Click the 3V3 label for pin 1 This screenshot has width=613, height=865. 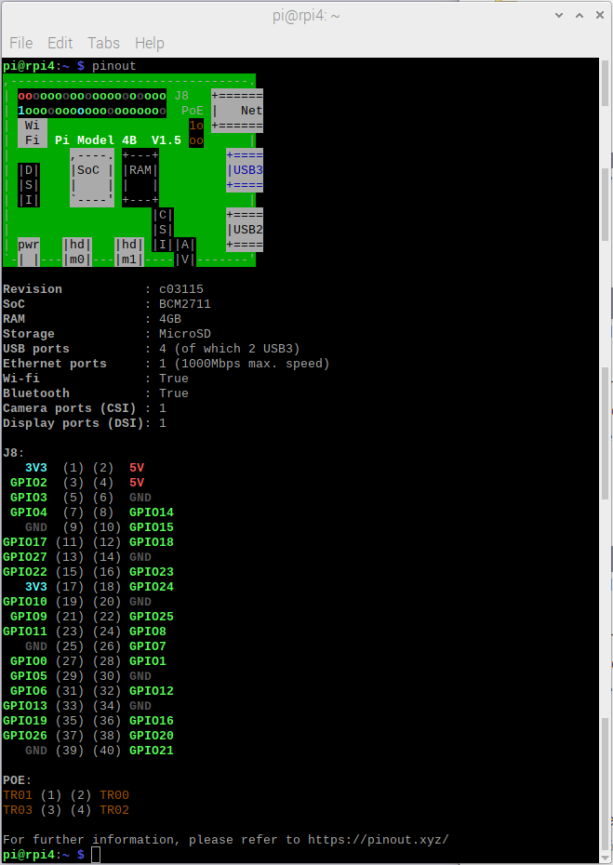pyautogui.click(x=36, y=468)
